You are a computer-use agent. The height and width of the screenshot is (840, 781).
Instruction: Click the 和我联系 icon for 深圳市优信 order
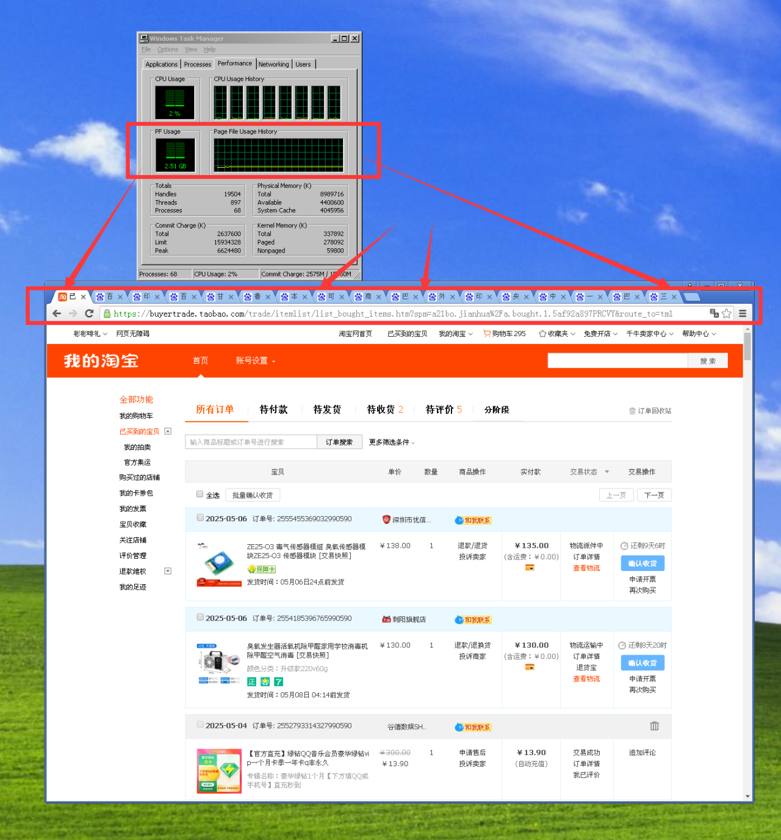pos(473,520)
